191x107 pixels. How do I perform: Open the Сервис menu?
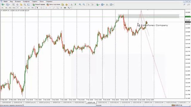click(x=35, y=1)
